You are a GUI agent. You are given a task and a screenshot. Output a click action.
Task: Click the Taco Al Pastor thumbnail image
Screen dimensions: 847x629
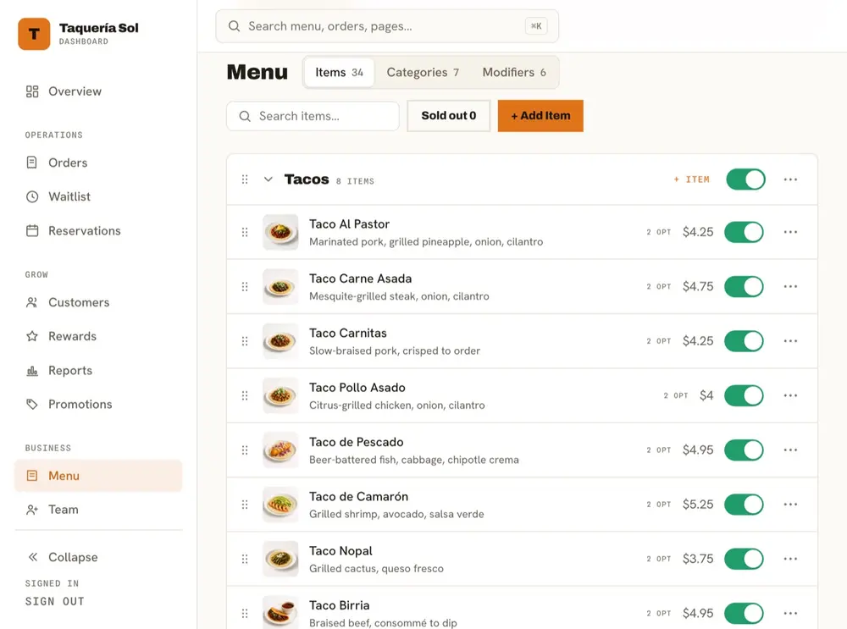[280, 232]
